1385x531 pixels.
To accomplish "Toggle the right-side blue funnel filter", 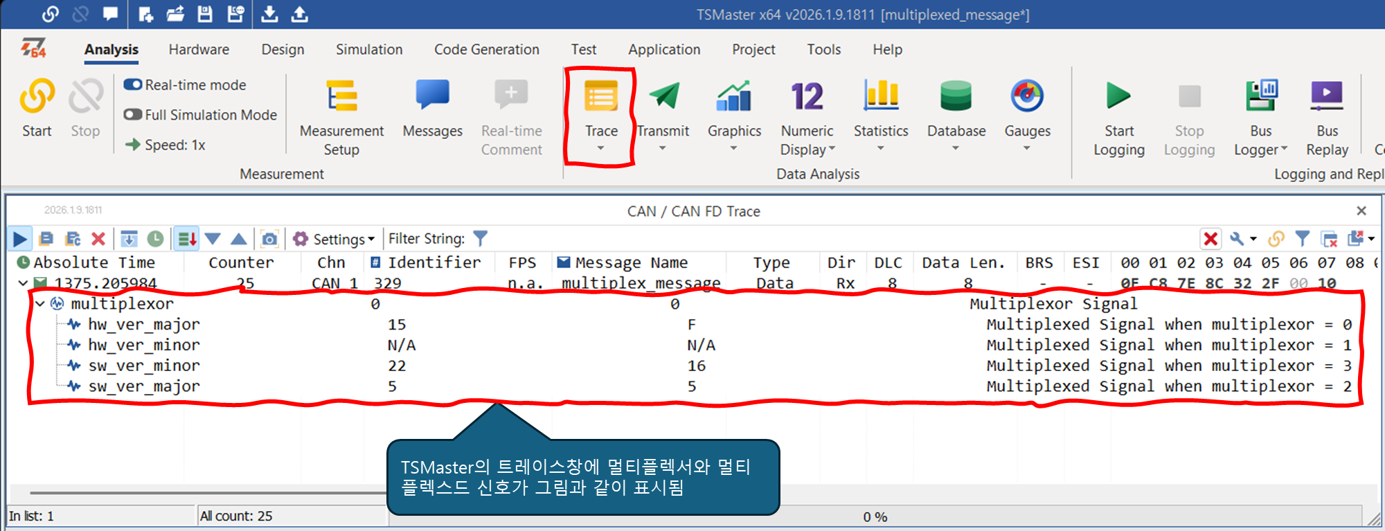I will click(x=1302, y=239).
